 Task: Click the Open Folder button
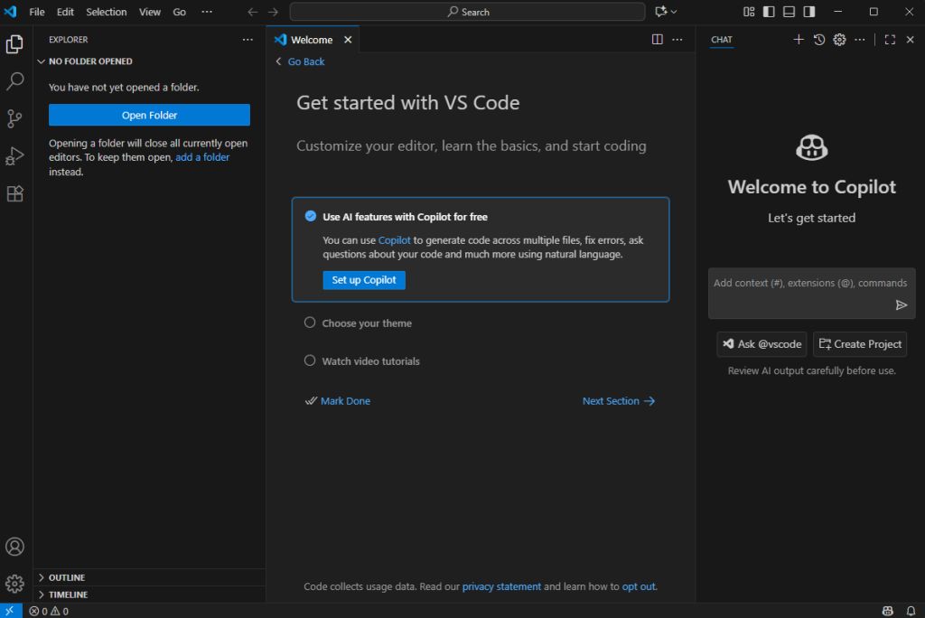tap(149, 116)
